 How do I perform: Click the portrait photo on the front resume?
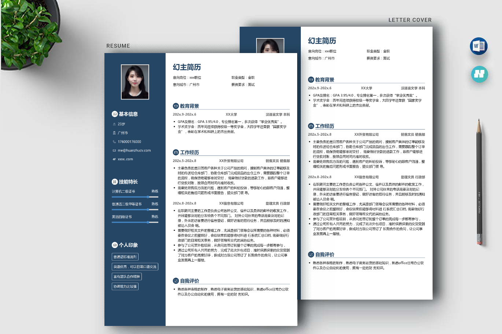click(x=135, y=82)
